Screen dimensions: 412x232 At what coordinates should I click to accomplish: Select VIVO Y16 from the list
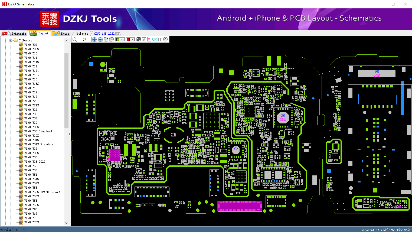(31, 88)
